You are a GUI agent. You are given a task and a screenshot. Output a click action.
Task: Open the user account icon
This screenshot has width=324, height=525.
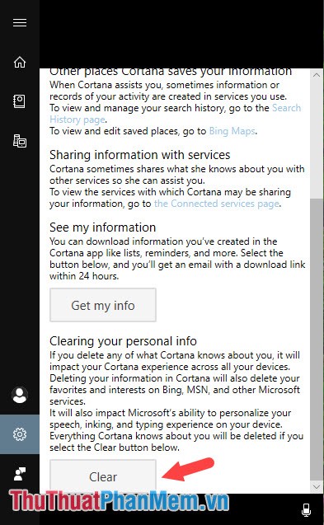pyautogui.click(x=20, y=395)
